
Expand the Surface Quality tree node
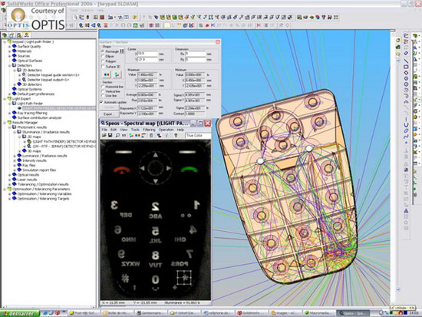(x=9, y=47)
